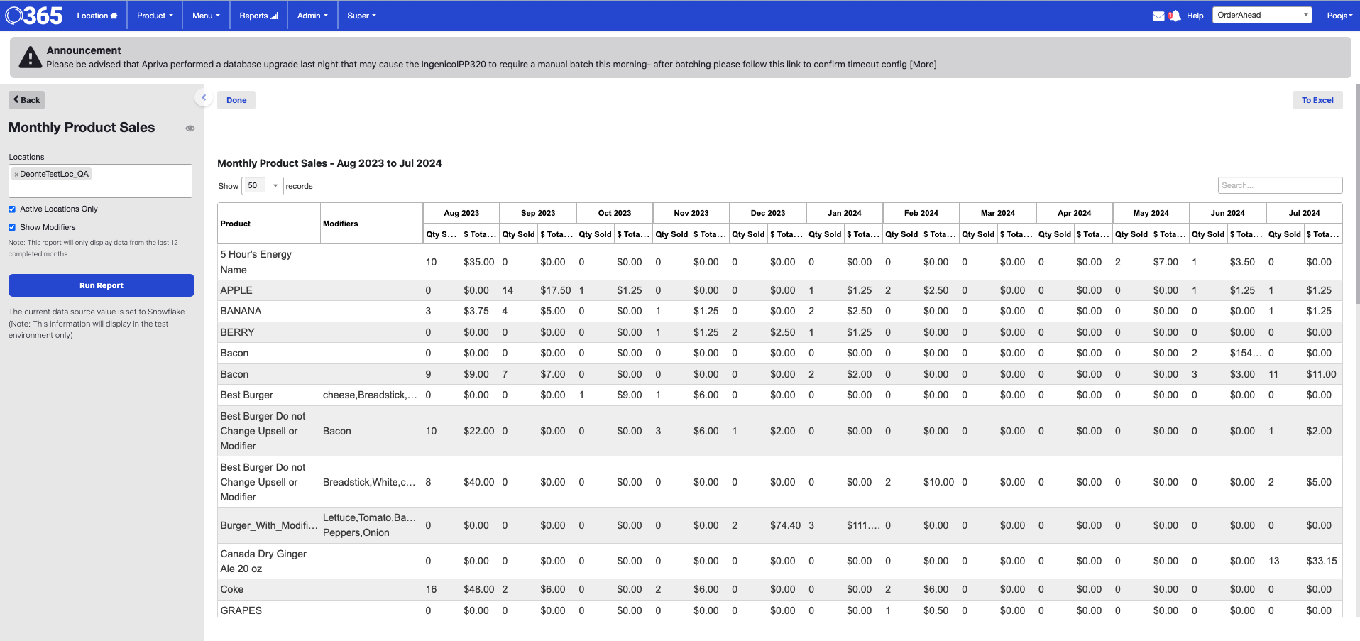The width and height of the screenshot is (1360, 641).
Task: Open the announcement [More] link
Action: (923, 65)
